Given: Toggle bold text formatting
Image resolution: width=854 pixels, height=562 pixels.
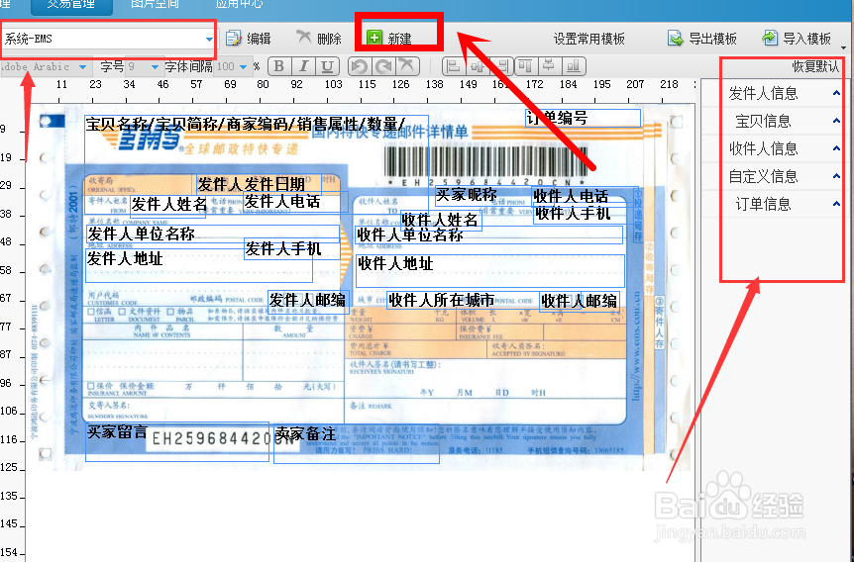Looking at the screenshot, I should point(278,66).
